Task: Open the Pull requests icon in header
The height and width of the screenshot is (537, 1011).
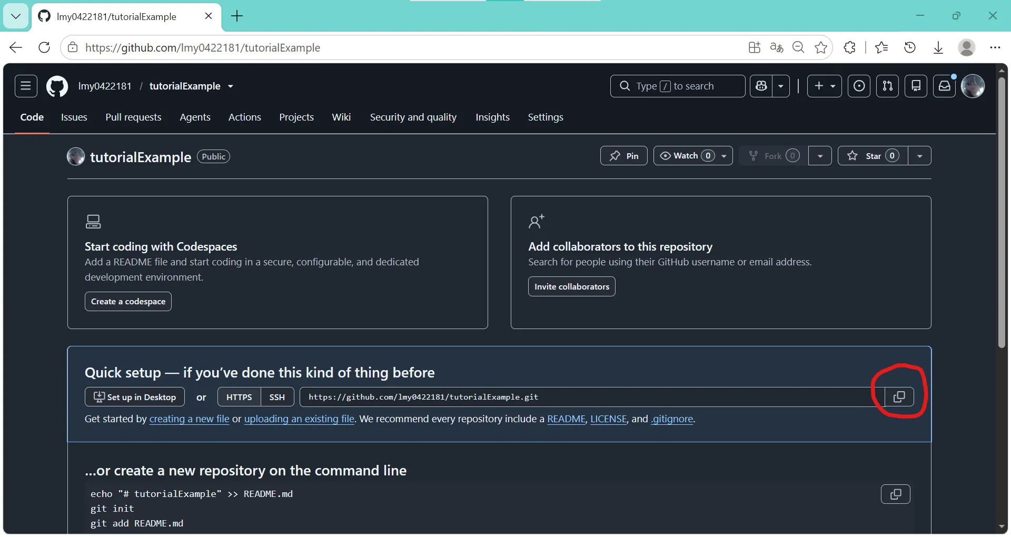Action: click(x=887, y=86)
